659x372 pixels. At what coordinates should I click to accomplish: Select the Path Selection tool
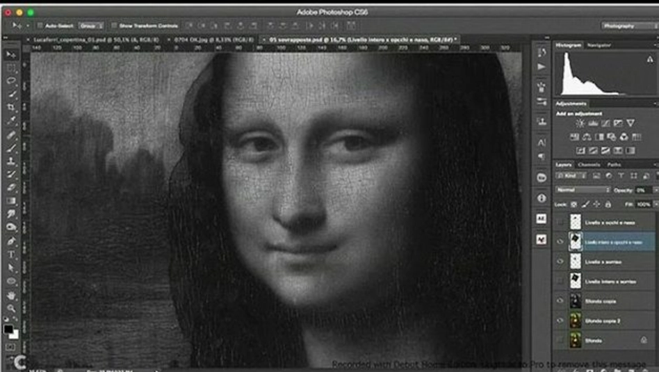pyautogui.click(x=11, y=268)
